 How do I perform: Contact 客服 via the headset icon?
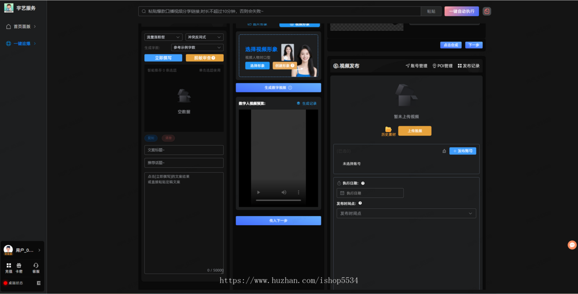tap(36, 265)
